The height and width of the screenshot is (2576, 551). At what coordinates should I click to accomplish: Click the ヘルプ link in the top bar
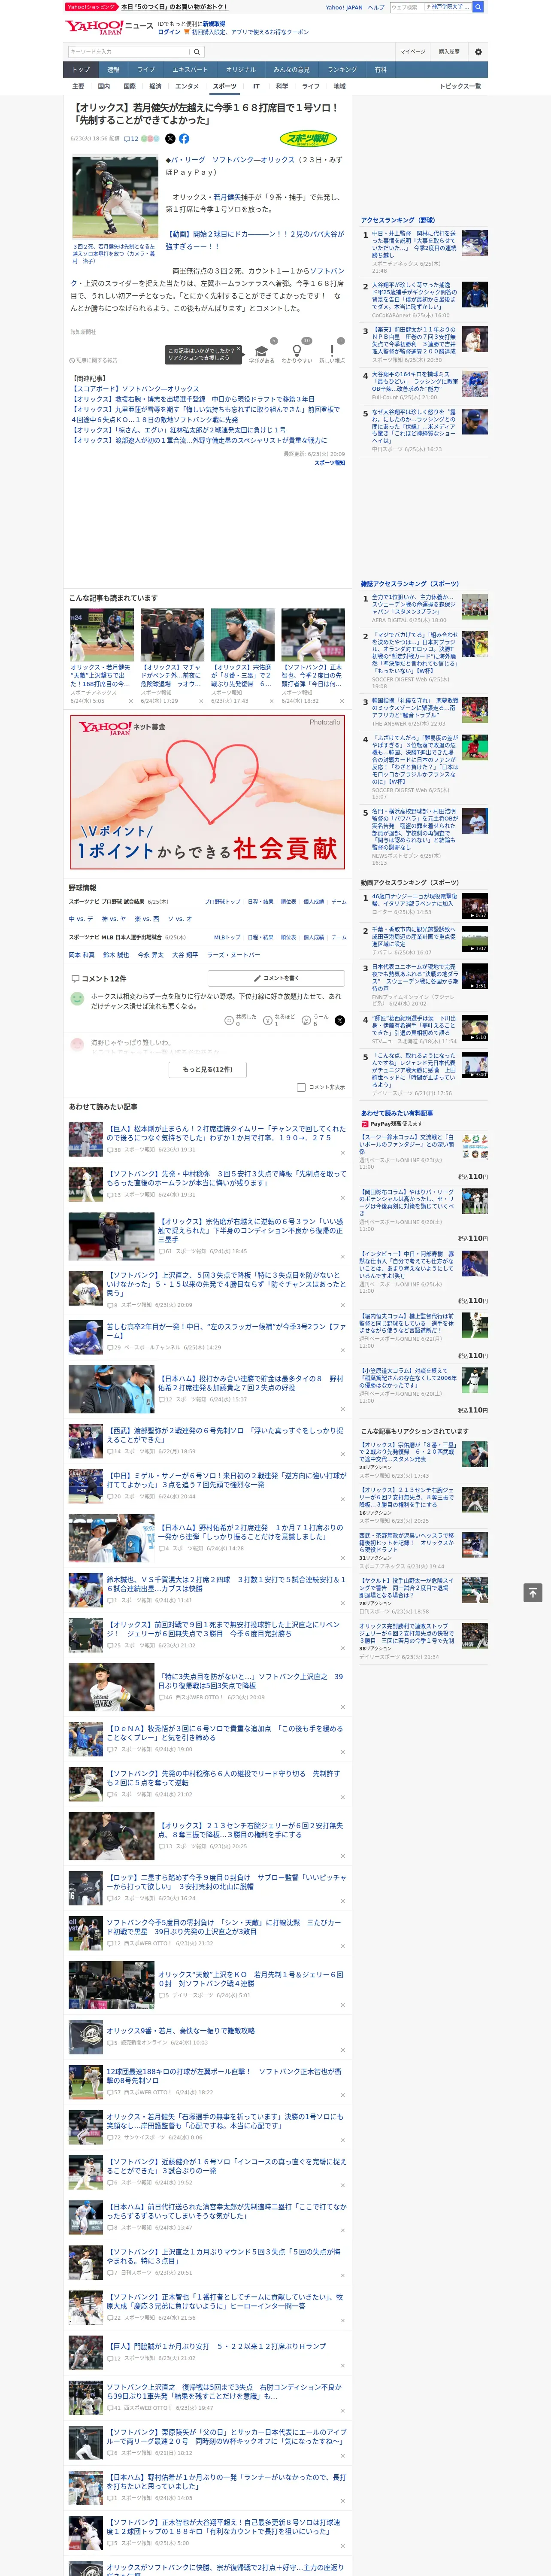(376, 7)
